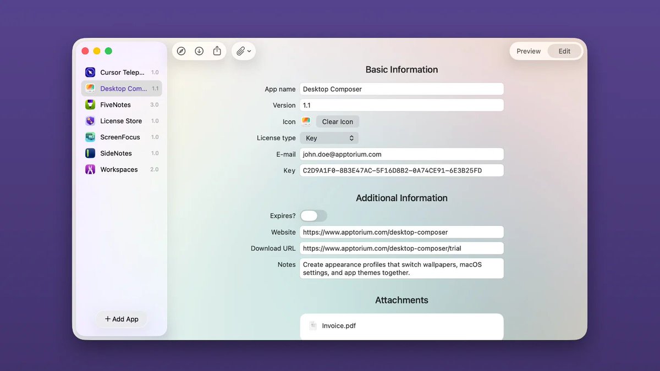The height and width of the screenshot is (371, 660).
Task: Click the Basic Information heading
Action: pyautogui.click(x=402, y=70)
